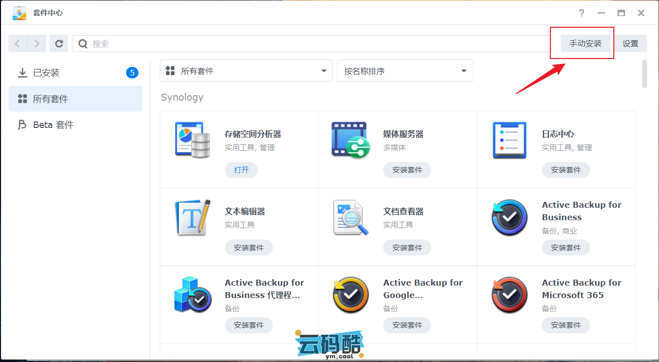Open the Media Server (媒体服务器) icon
The image size is (659, 362).
coord(350,140)
